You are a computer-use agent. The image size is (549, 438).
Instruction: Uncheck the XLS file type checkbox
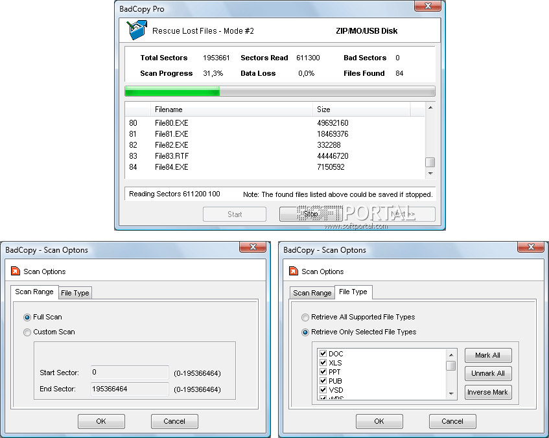coord(323,362)
